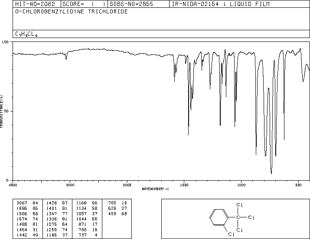Click the 1275 peak table entry
Viewport: 310px width, 239px height.
(x=57, y=224)
